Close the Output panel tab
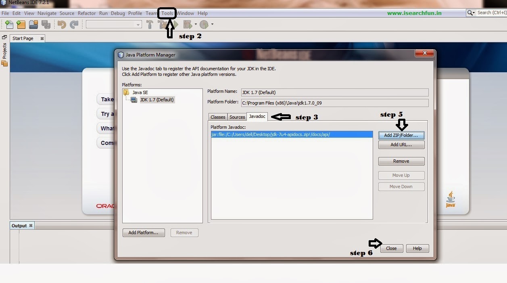 click(31, 226)
